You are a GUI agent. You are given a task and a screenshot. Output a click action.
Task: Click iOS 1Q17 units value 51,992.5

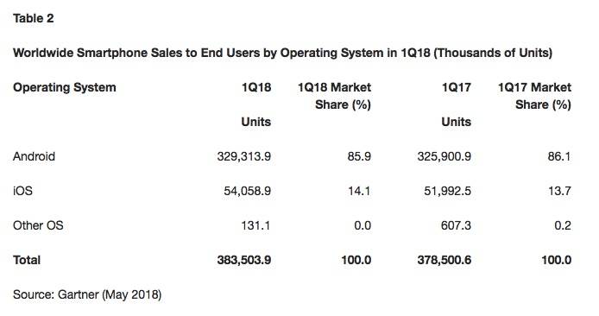coord(447,191)
